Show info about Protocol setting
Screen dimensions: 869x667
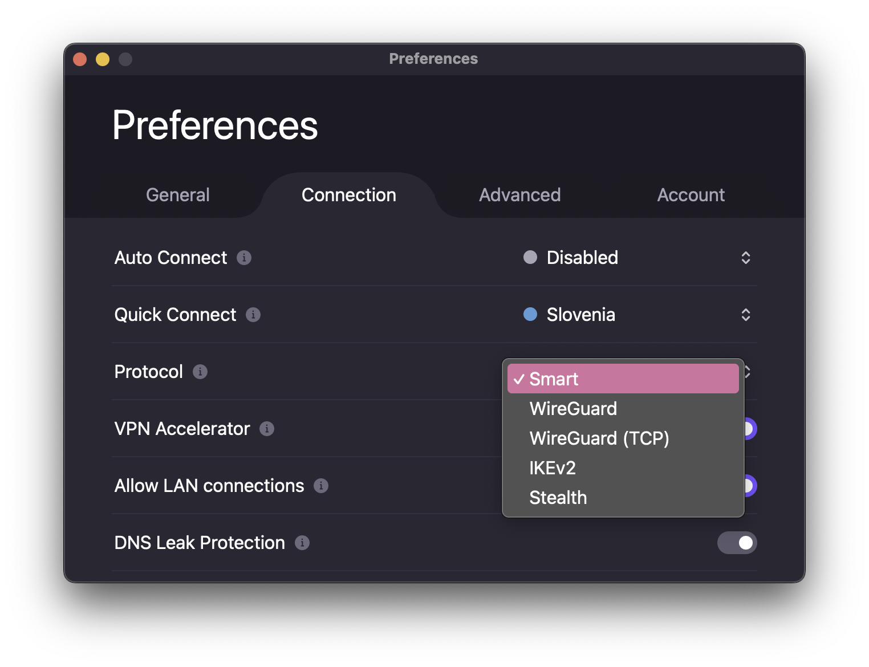point(200,372)
